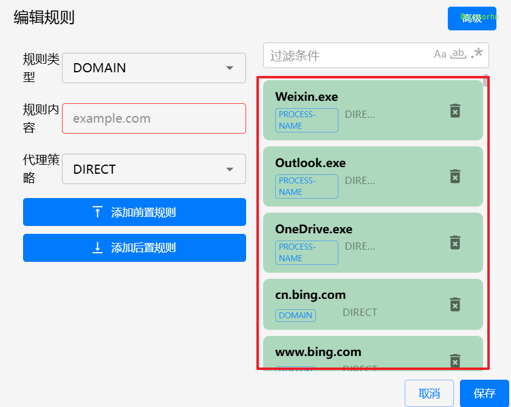511x407 pixels.
Task: Click truncated DIRE... policy of Weixin.exe
Action: 360,114
